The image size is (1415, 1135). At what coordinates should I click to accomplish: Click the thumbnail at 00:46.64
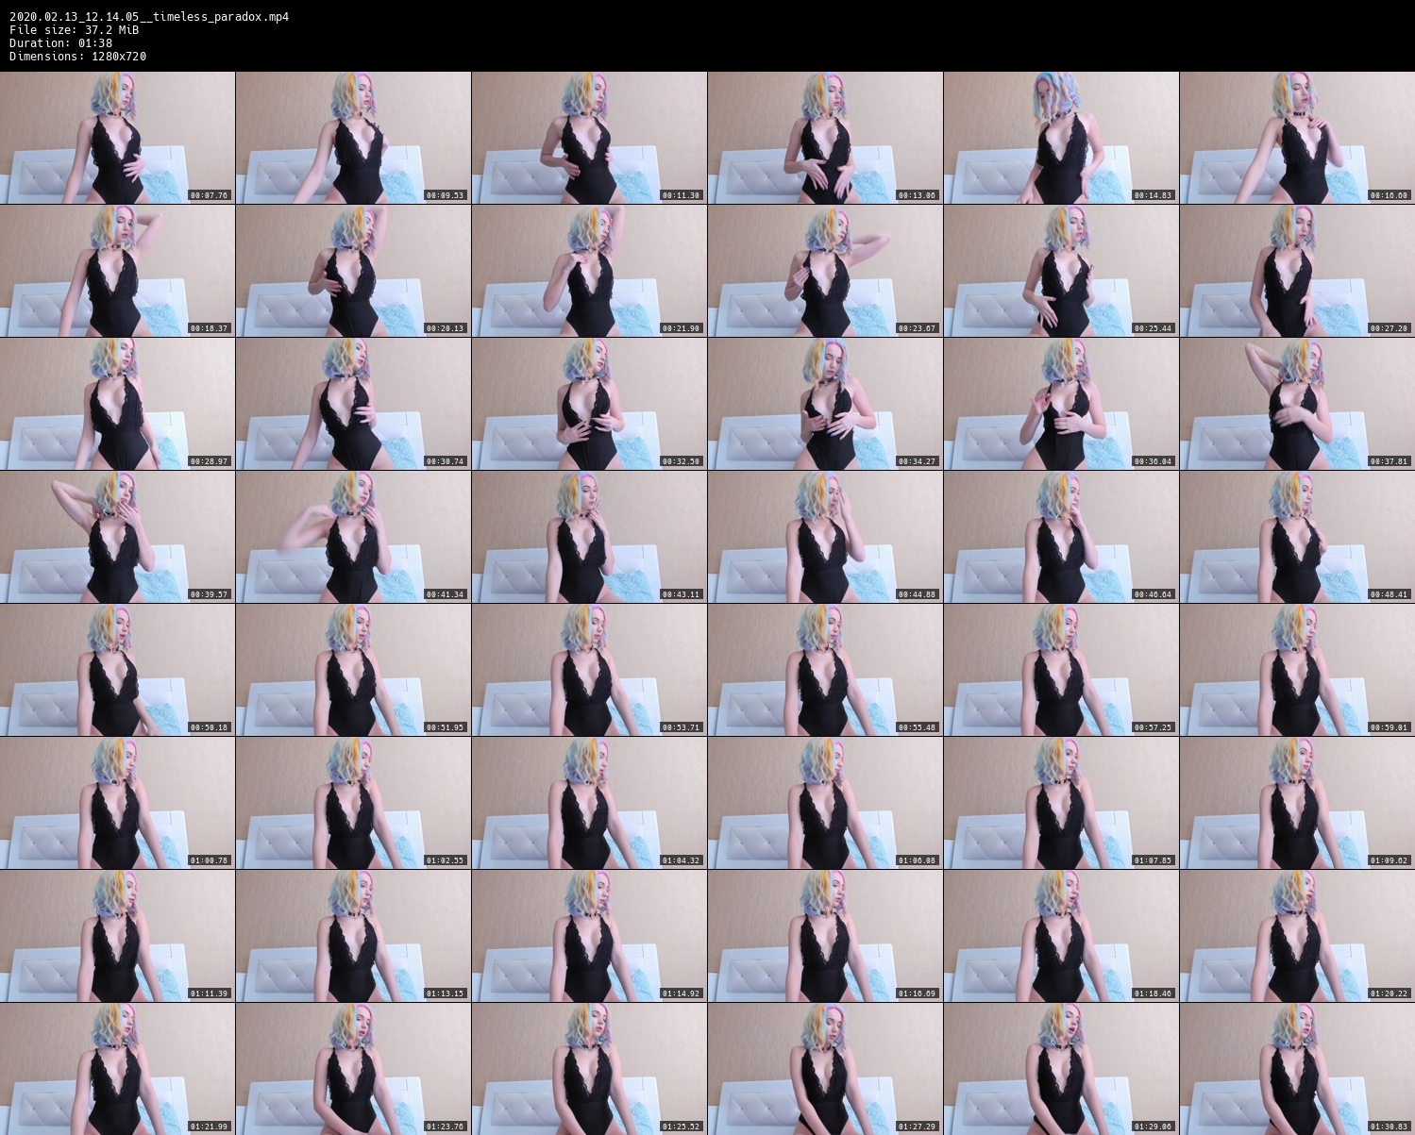tap(1061, 537)
